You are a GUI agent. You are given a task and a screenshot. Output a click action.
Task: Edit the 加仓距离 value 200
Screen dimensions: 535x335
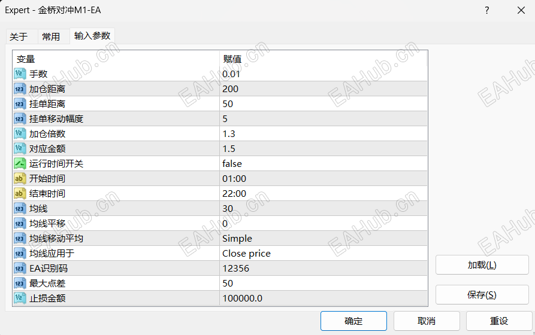[x=323, y=89]
